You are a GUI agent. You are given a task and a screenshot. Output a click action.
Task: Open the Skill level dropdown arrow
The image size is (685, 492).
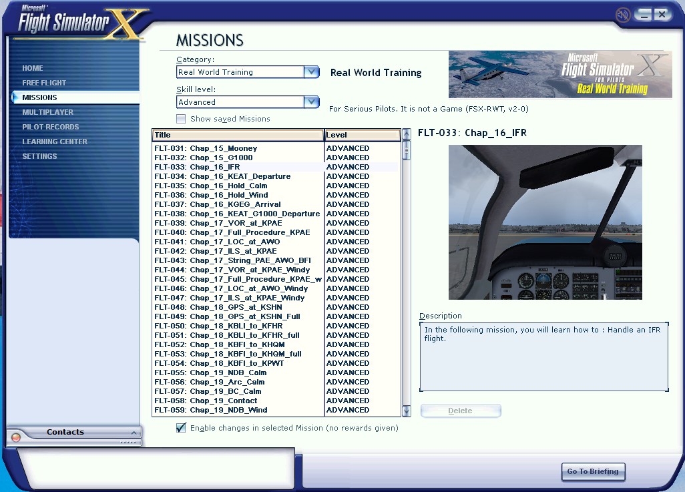click(312, 102)
